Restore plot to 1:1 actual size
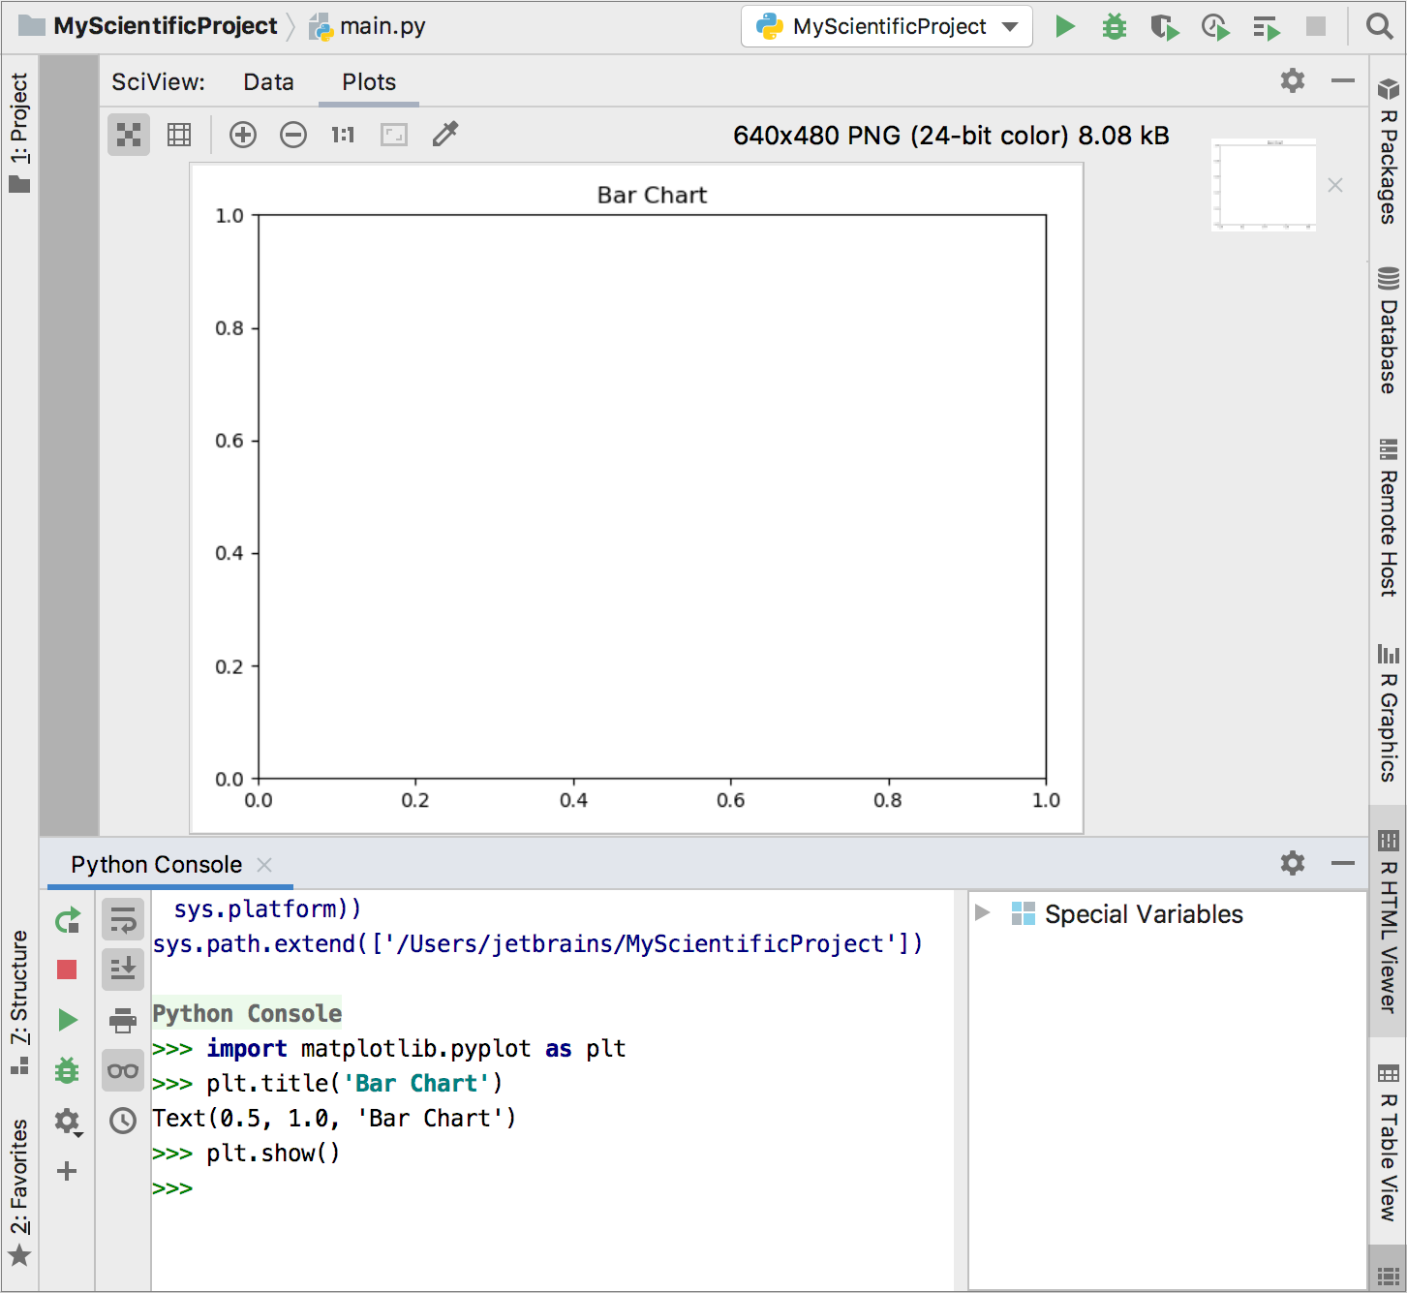This screenshot has width=1407, height=1293. click(x=342, y=135)
